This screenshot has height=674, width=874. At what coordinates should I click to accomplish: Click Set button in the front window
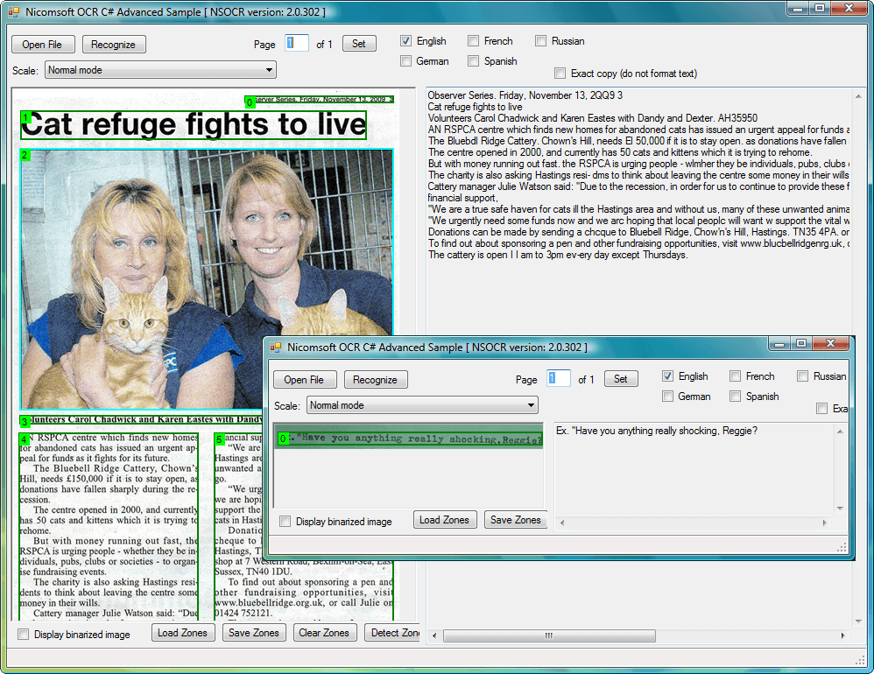point(621,379)
